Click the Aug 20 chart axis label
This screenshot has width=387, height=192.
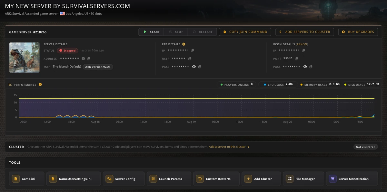point(287,122)
